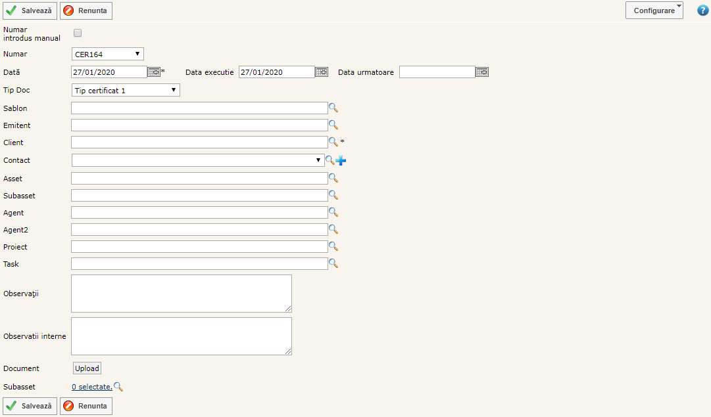The width and height of the screenshot is (711, 417).
Task: Add new contact with the plus icon
Action: click(341, 160)
